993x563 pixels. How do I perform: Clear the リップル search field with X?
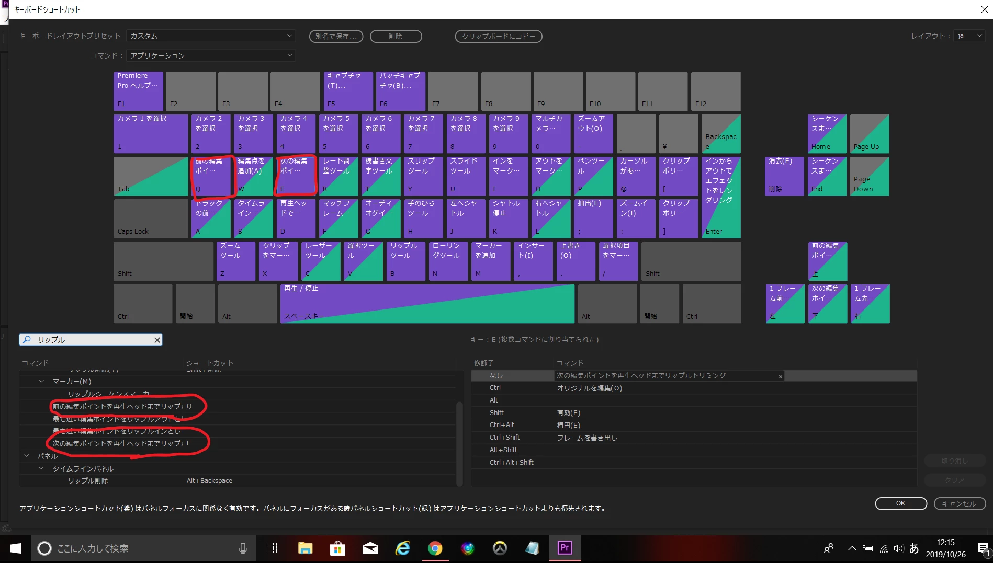coord(157,340)
